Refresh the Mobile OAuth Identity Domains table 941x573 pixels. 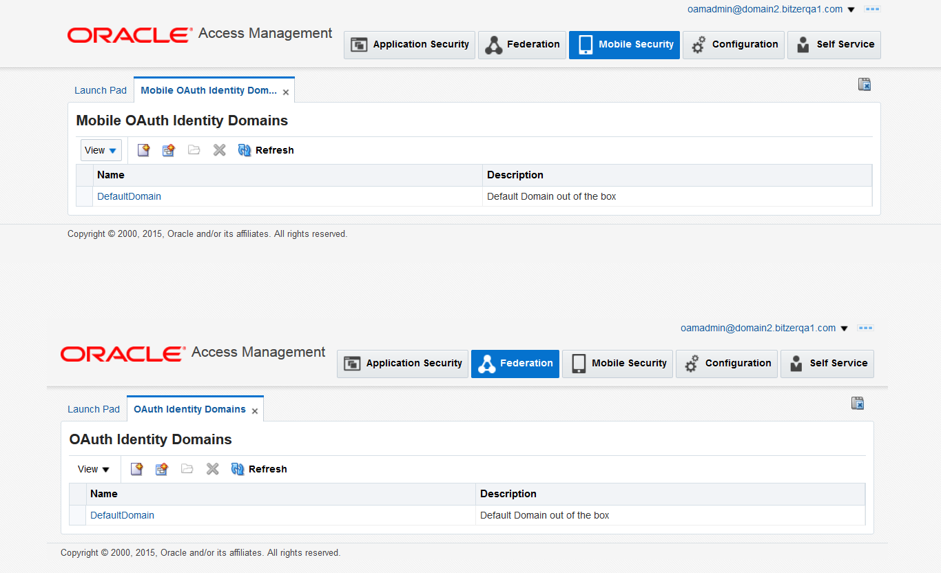tap(266, 150)
